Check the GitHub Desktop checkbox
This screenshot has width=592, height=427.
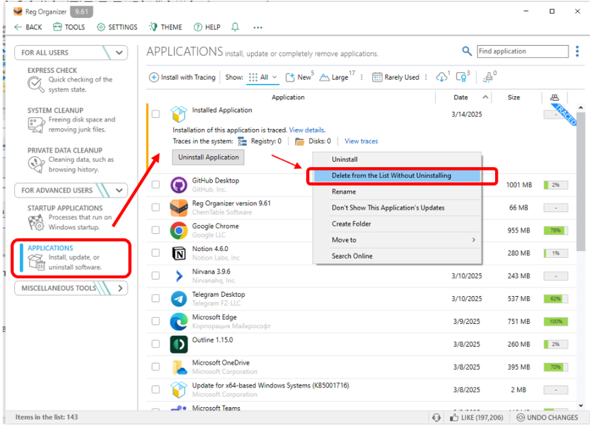(156, 185)
